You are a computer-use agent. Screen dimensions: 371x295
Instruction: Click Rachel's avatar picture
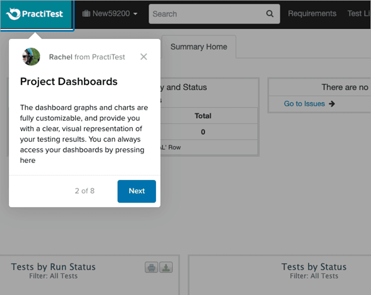pos(31,56)
